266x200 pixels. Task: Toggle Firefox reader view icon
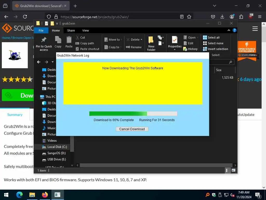pyautogui.click(x=182, y=17)
